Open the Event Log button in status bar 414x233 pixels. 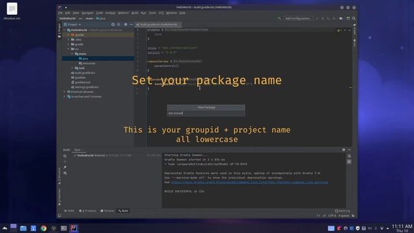[x=342, y=211]
